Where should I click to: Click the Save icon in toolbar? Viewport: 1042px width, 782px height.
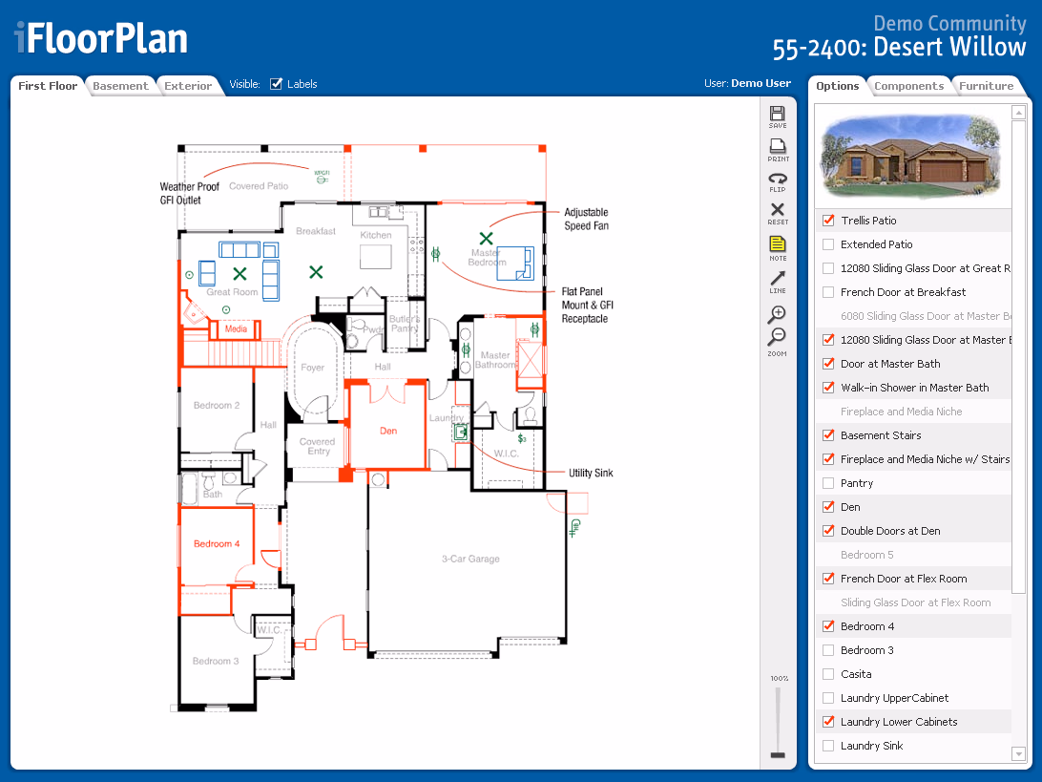pos(777,116)
